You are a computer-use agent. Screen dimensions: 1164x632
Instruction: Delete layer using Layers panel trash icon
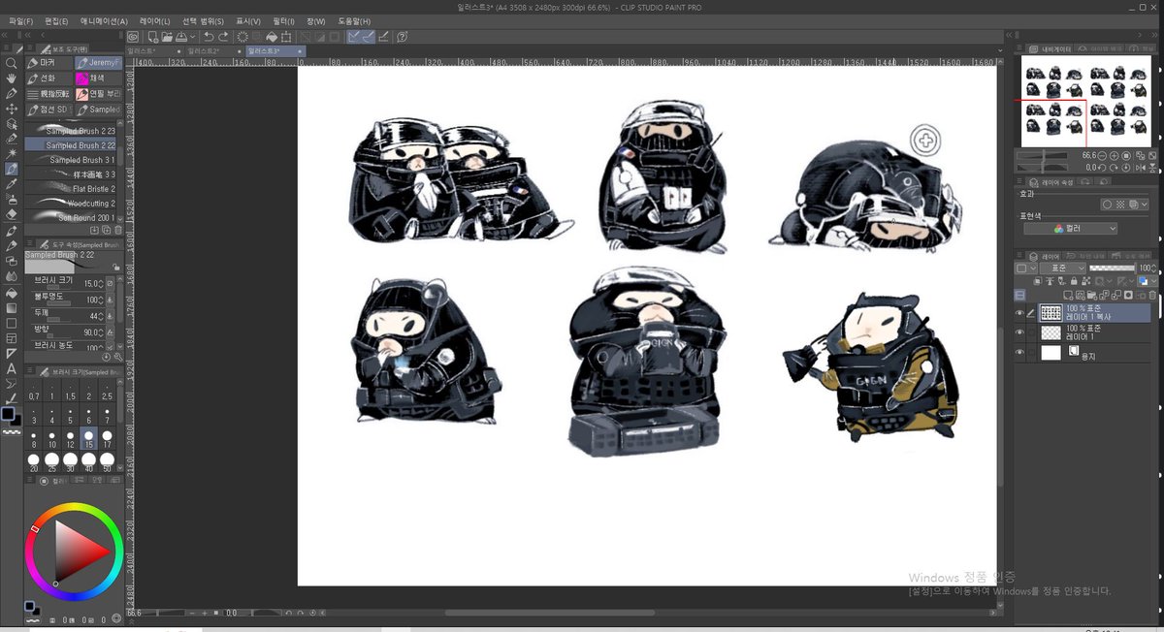pos(1151,295)
